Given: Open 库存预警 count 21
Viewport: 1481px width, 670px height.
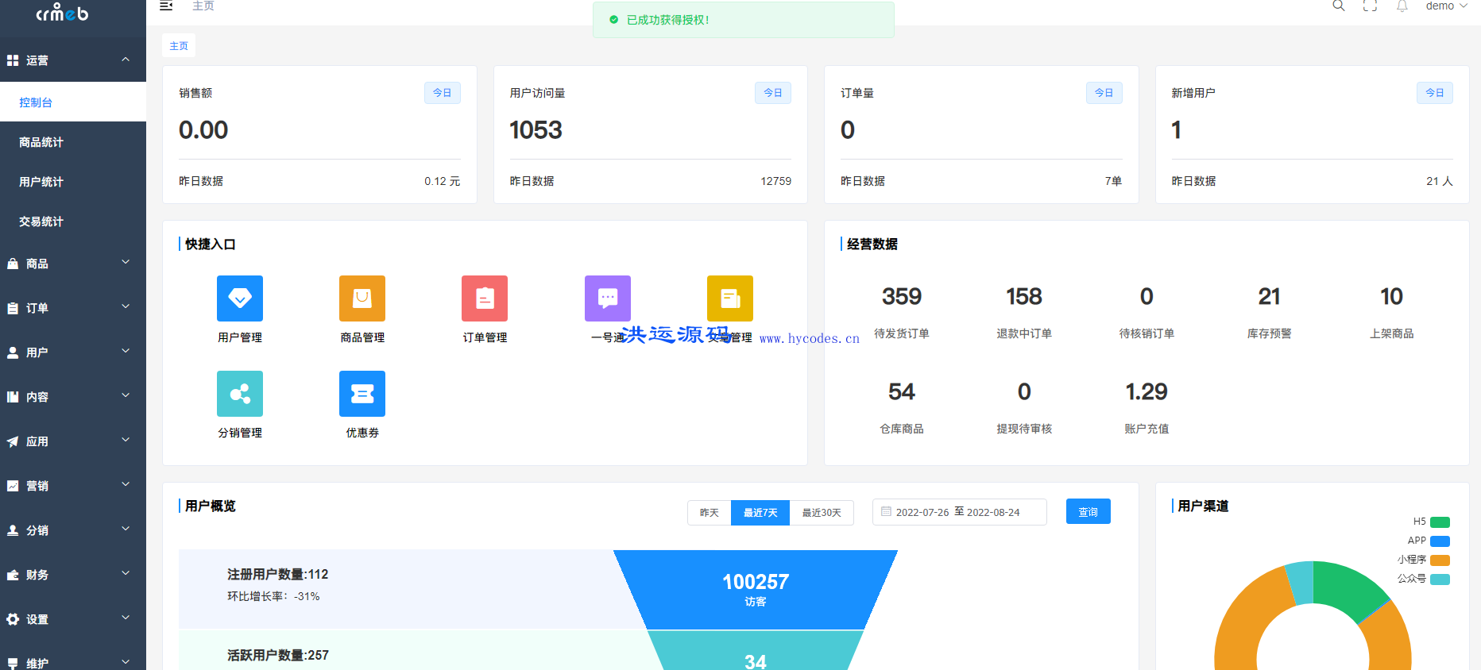Looking at the screenshot, I should point(1270,297).
